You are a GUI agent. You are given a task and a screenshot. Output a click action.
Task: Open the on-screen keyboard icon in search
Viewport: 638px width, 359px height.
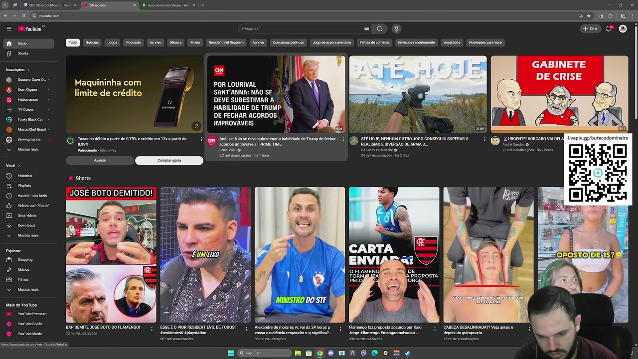click(x=366, y=28)
